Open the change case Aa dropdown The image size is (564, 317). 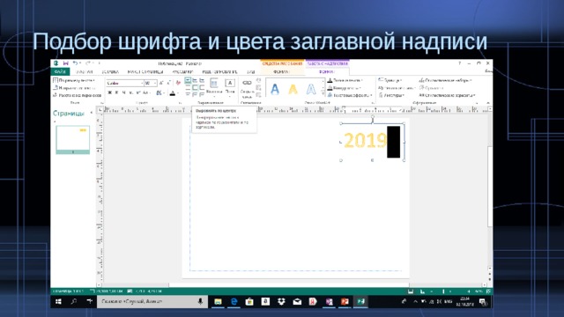tap(145, 92)
